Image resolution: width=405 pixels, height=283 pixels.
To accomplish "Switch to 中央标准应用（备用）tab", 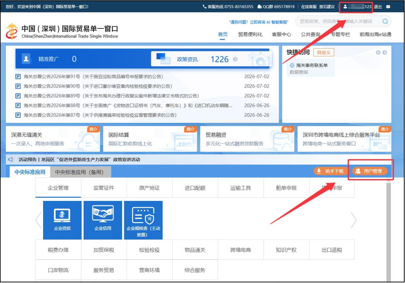I will [x=81, y=172].
